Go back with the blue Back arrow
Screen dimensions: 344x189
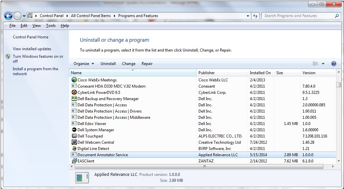click(x=8, y=16)
